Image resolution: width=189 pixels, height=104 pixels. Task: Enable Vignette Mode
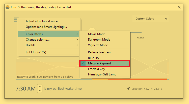tap(105, 45)
